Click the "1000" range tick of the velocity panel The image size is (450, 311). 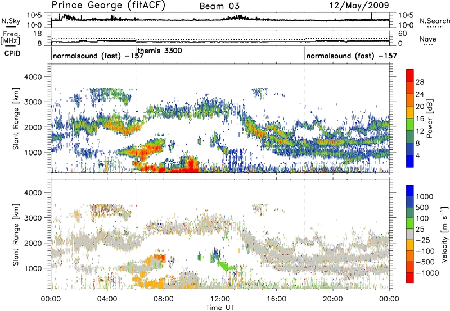click(x=33, y=268)
